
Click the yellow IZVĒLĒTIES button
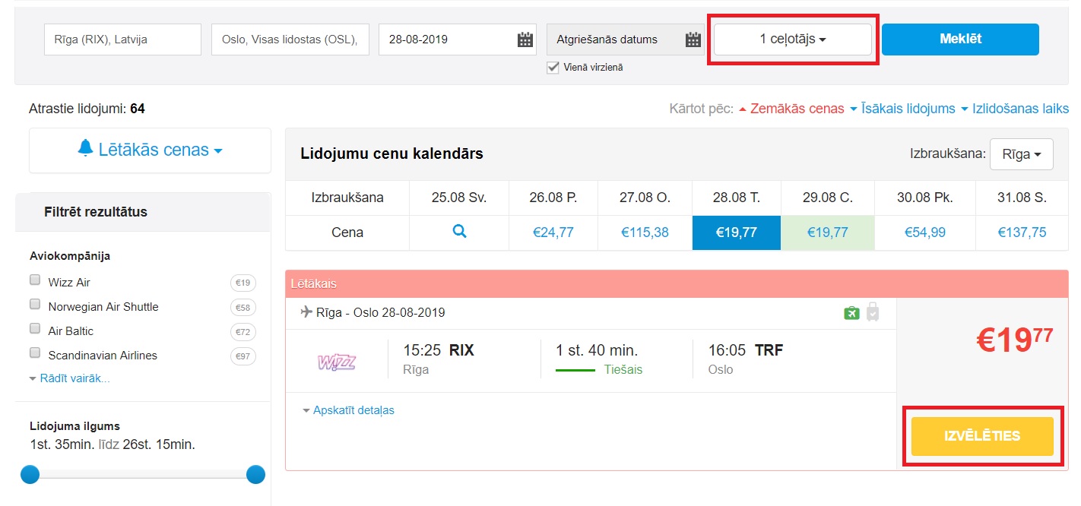[982, 436]
